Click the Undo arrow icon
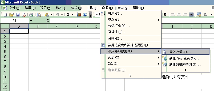214x102 pixels. click(58, 15)
